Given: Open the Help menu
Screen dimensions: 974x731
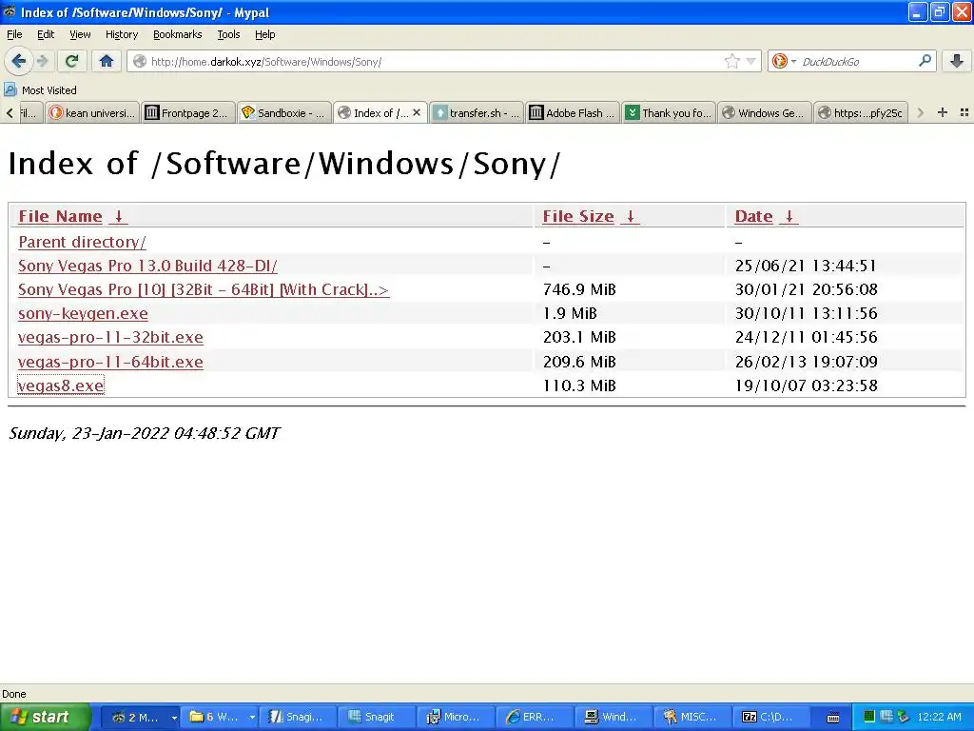Looking at the screenshot, I should 264,34.
